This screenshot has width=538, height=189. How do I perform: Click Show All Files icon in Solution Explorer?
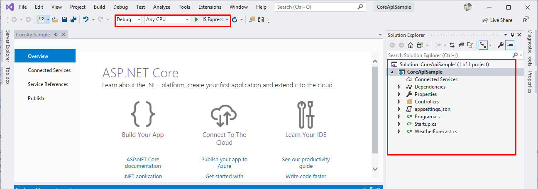pyautogui.click(x=470, y=45)
